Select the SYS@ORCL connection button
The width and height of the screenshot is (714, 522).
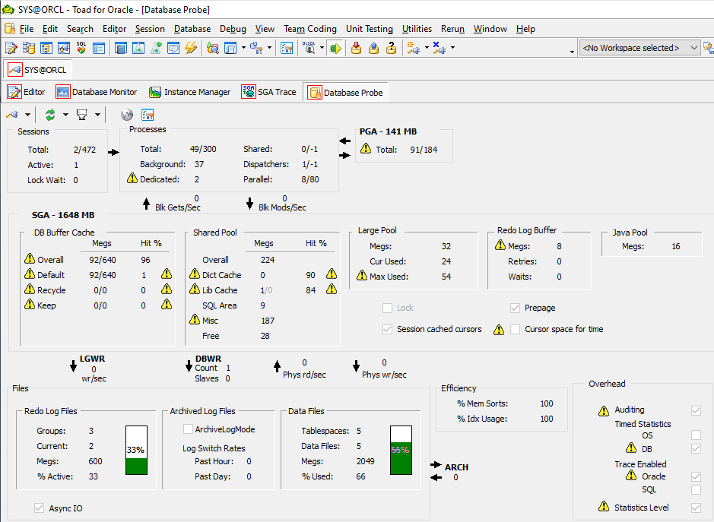(37, 70)
